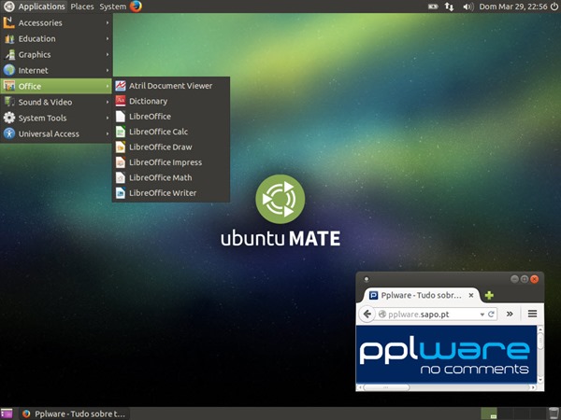Open the Accessories category icon
Screen dimensions: 561x420
pos(9,22)
